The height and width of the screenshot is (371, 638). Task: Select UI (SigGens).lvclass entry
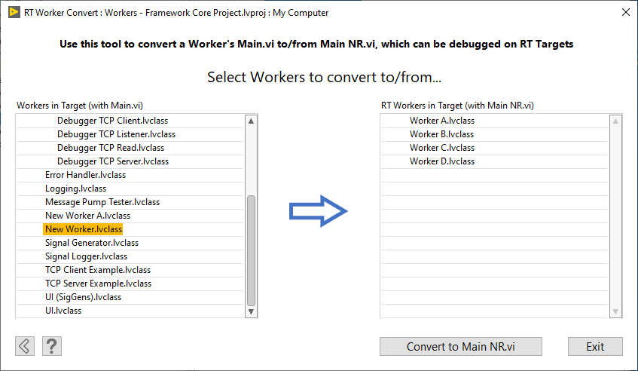(83, 297)
